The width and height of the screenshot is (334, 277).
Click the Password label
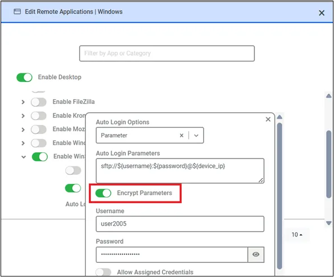point(109,241)
